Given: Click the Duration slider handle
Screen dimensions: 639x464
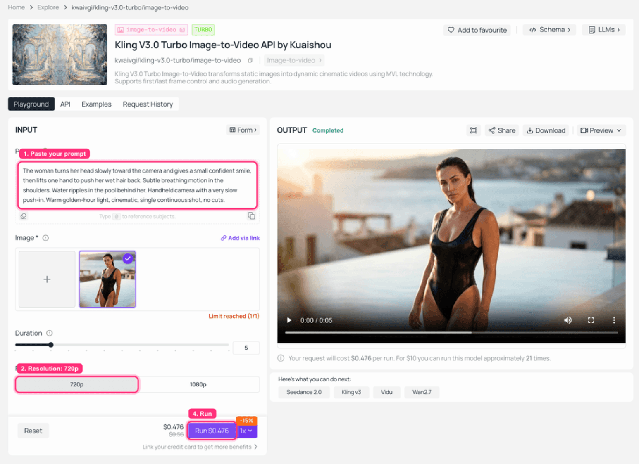Looking at the screenshot, I should 51,345.
